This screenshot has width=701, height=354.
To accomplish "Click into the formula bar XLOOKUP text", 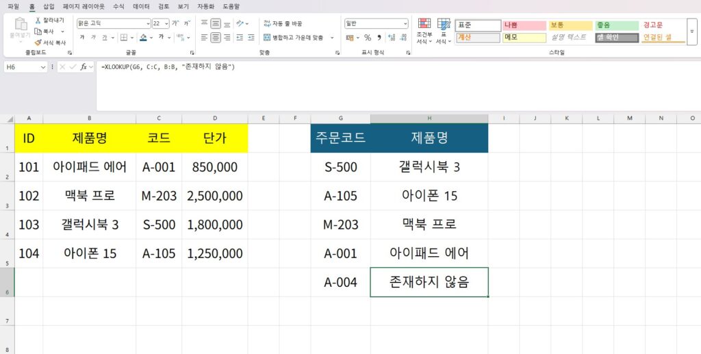I will [168, 67].
